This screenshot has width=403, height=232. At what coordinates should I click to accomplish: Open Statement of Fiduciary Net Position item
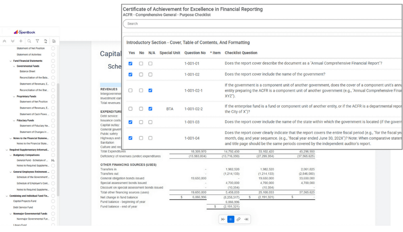coord(34,126)
